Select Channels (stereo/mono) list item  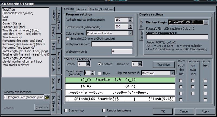(x=18, y=13)
